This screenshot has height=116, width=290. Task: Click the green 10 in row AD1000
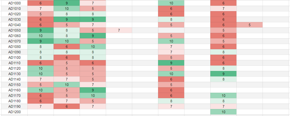pyautogui.click(x=171, y=3)
